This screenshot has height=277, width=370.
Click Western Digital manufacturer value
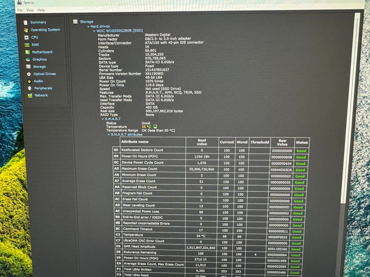point(157,35)
